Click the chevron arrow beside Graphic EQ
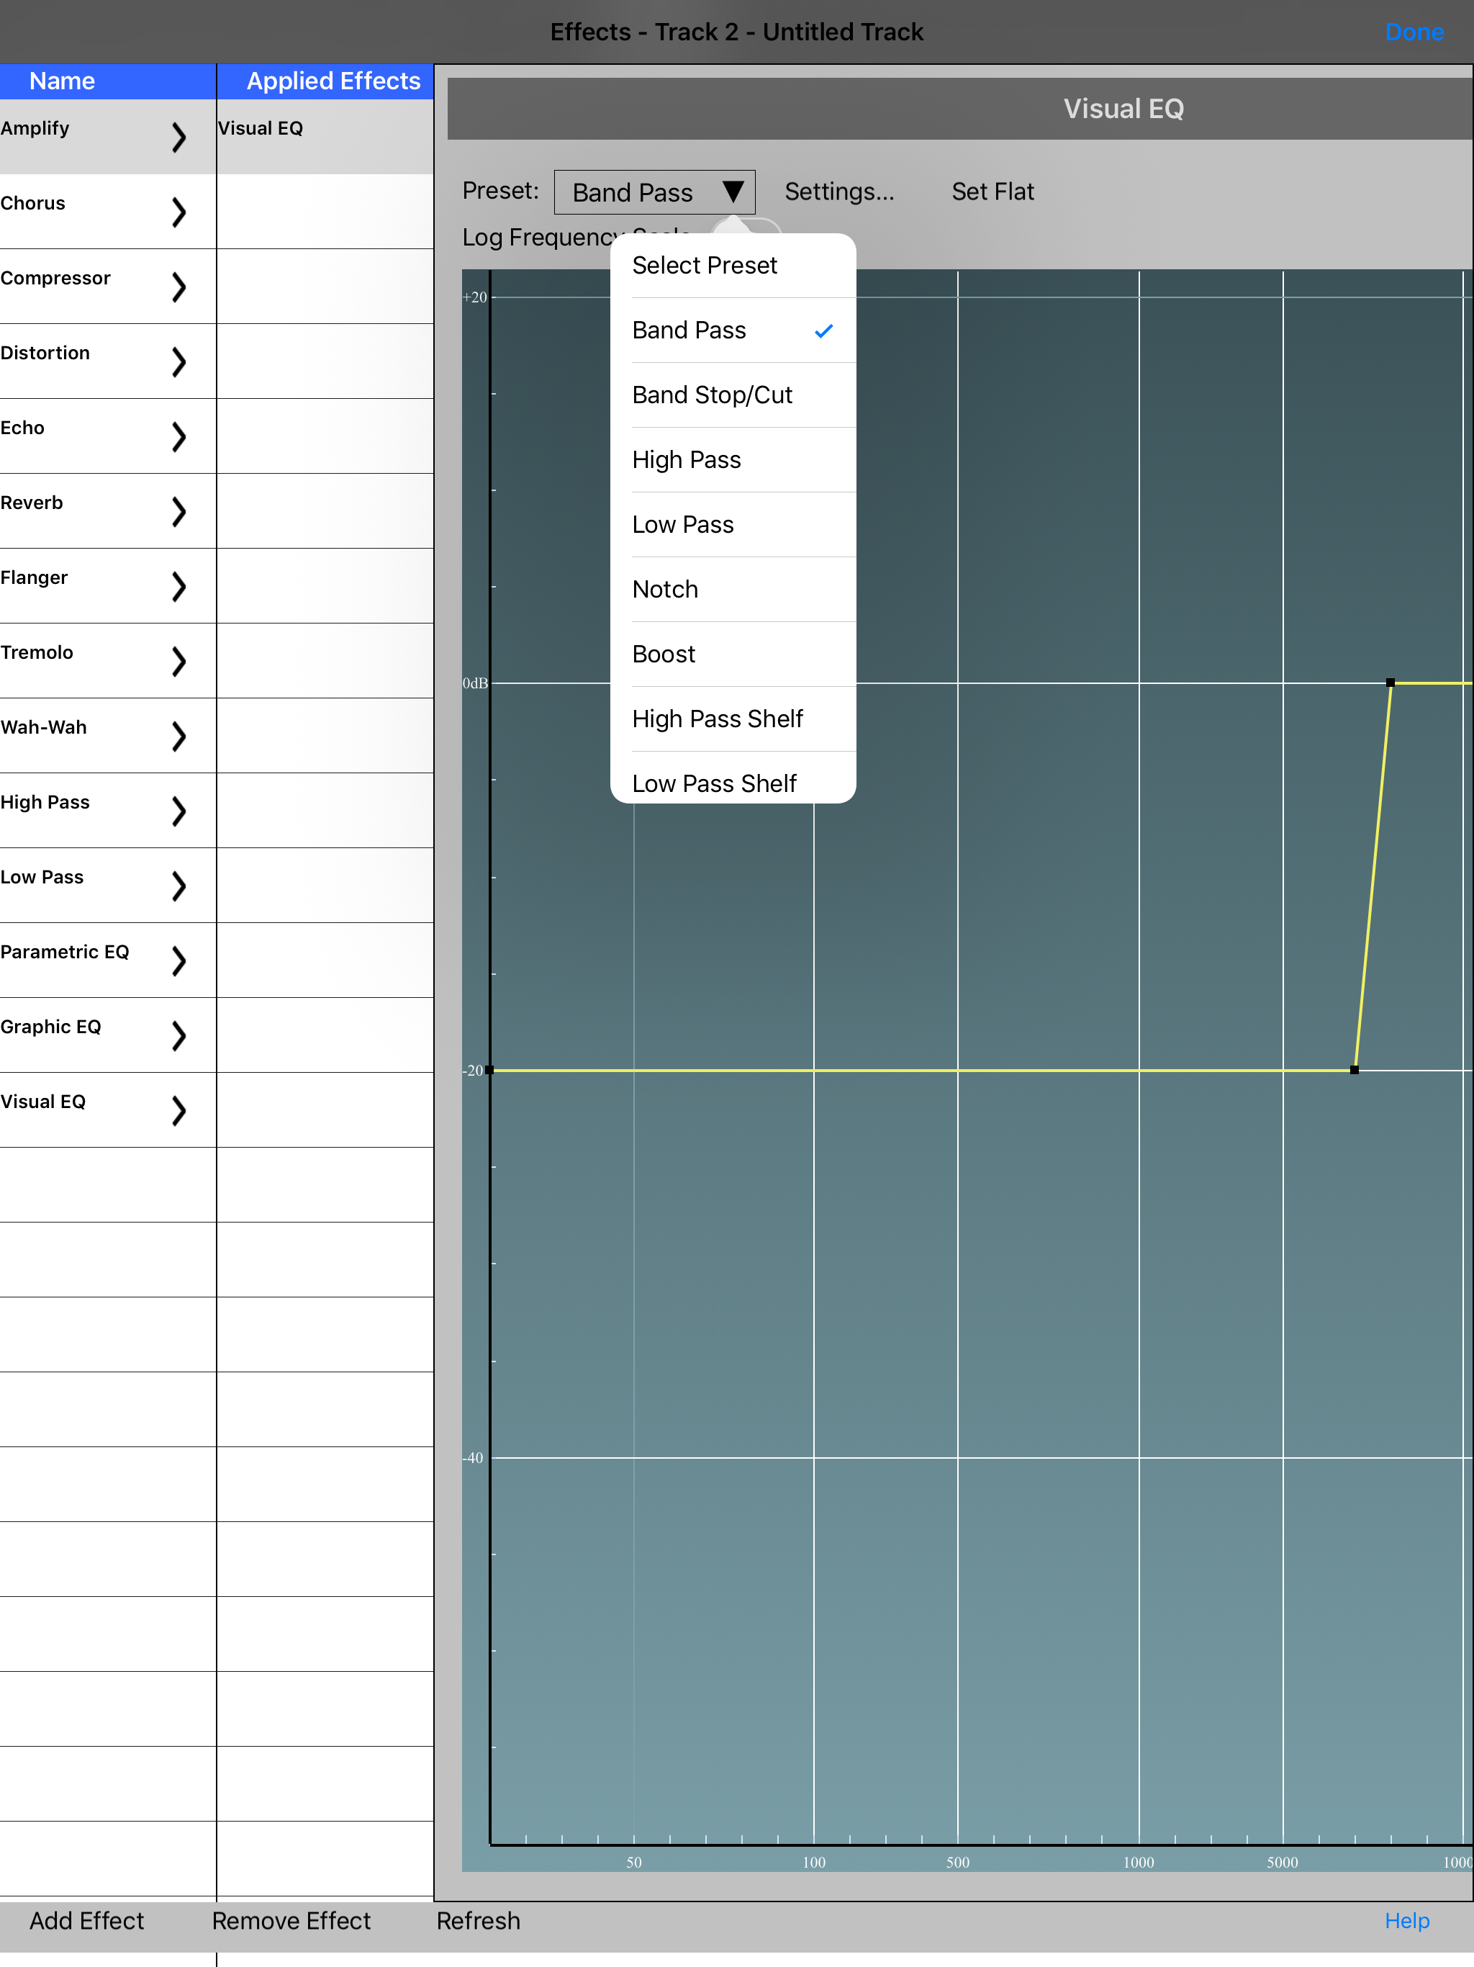 178,1035
